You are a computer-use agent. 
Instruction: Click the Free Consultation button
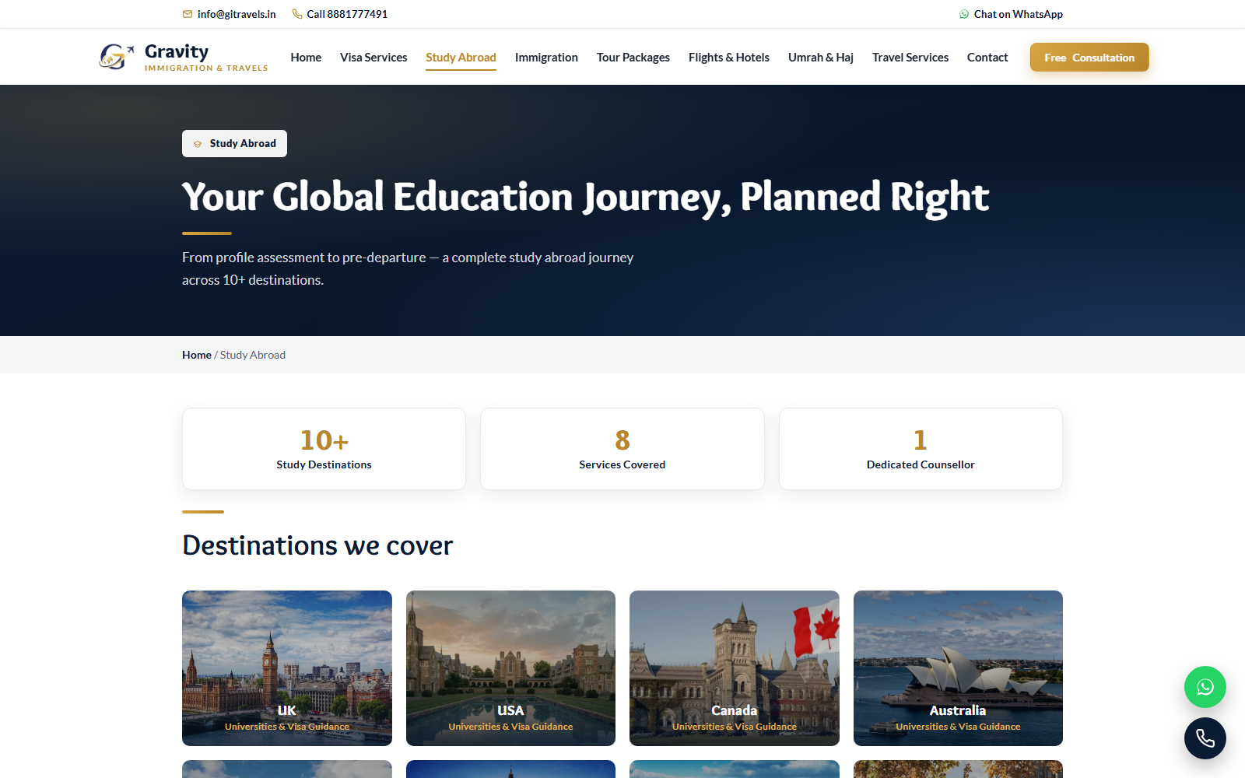(x=1089, y=58)
